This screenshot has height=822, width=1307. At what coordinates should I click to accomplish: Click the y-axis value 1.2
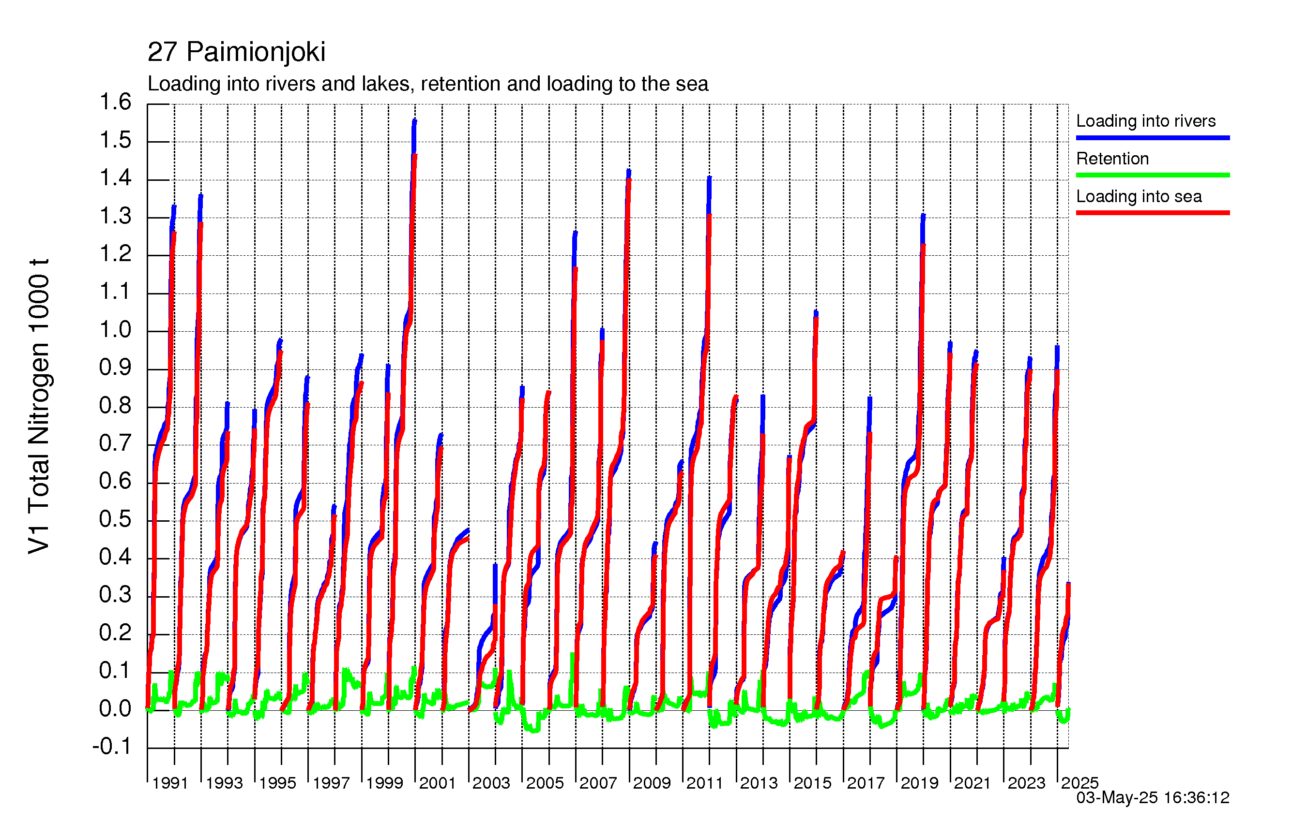coord(115,254)
